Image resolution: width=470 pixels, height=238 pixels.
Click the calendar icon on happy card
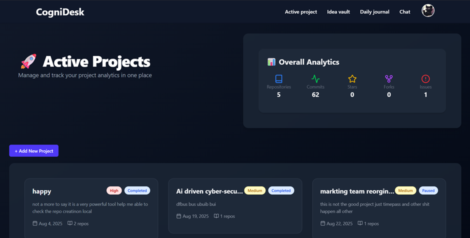(x=35, y=223)
